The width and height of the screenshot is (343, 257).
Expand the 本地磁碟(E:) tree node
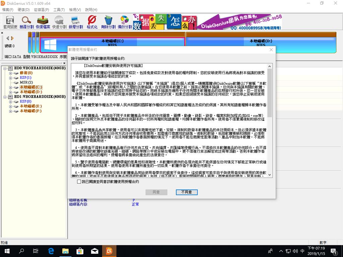tap(10, 106)
